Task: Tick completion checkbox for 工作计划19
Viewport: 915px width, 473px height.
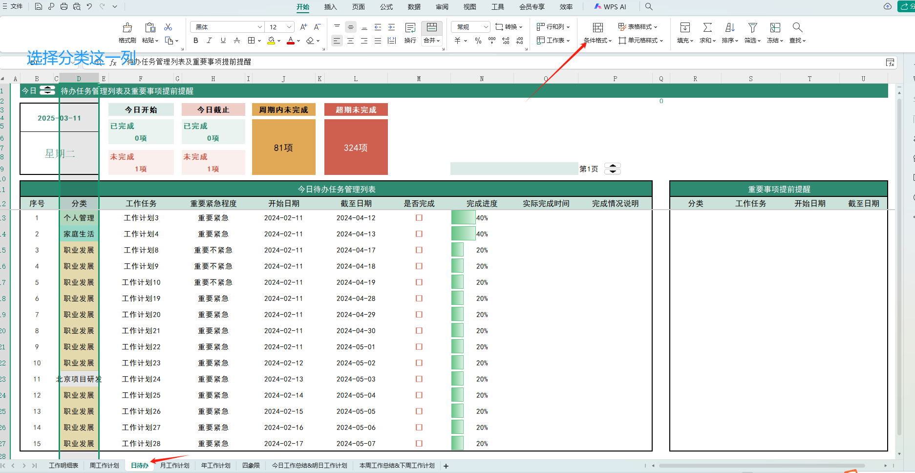Action: point(419,299)
